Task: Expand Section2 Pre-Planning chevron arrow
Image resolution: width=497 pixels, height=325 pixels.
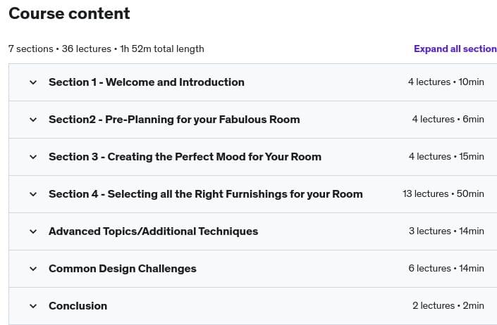Action: click(x=32, y=120)
